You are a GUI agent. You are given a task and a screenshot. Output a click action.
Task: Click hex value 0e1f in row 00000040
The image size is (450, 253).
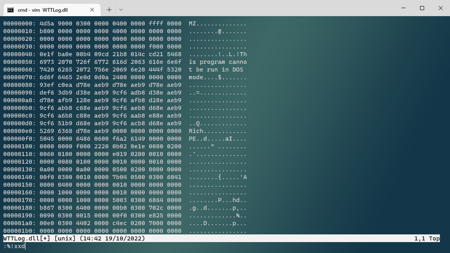[47, 54]
